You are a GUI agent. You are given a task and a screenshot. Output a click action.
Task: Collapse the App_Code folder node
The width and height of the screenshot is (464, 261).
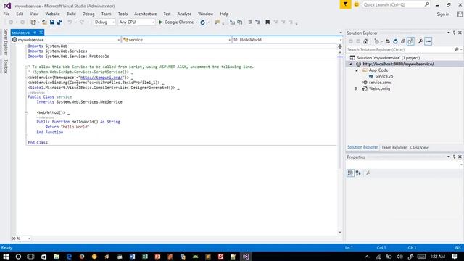(357, 70)
